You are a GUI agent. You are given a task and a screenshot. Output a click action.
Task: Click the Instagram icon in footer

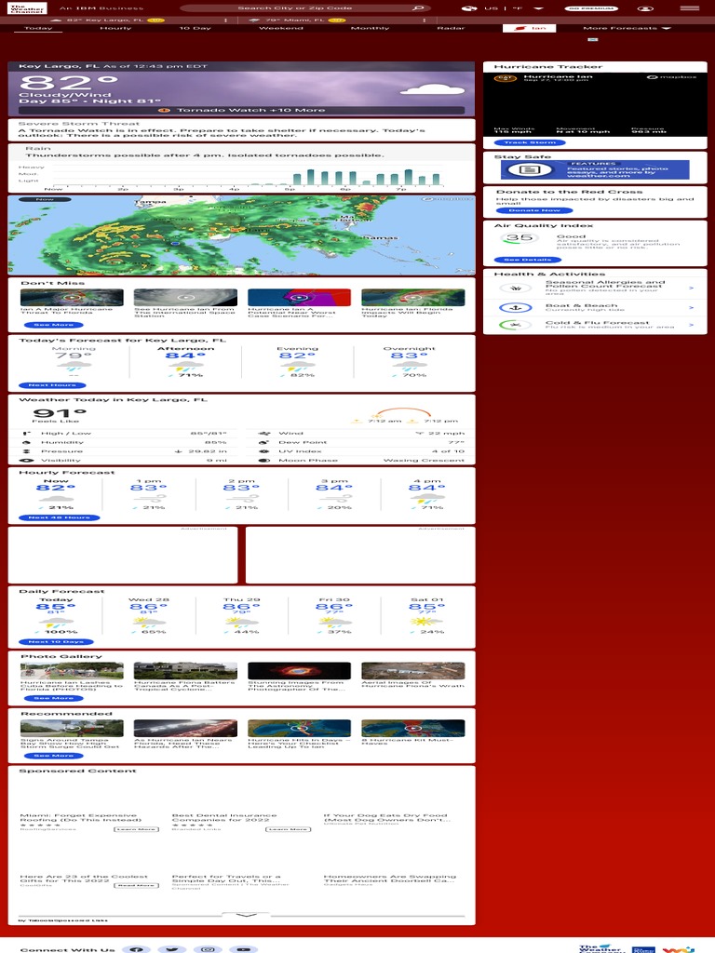tap(208, 948)
